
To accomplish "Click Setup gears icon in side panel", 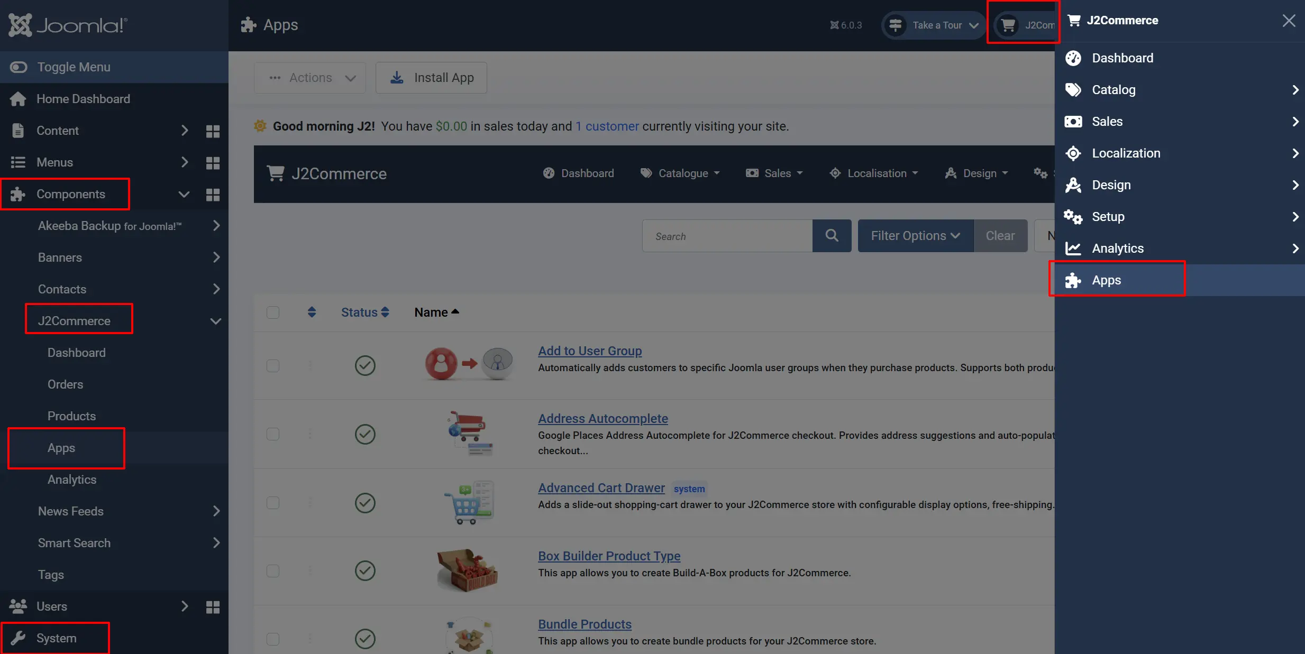I will click(x=1073, y=217).
